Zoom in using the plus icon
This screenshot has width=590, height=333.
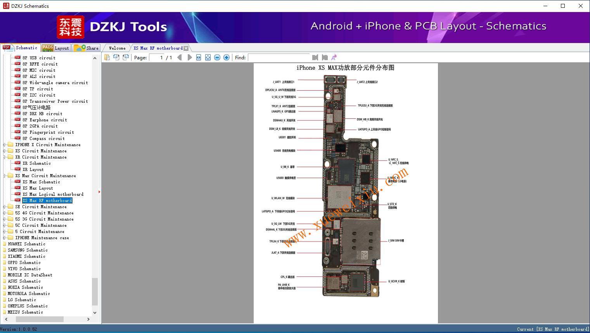226,57
